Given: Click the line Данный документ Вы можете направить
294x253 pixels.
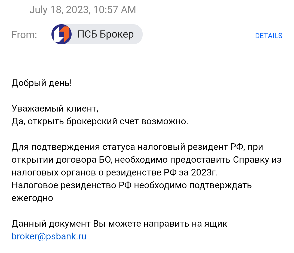Looking at the screenshot, I should [119, 224].
